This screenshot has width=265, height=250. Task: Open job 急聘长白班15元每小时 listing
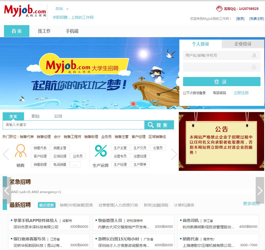pos(118,239)
